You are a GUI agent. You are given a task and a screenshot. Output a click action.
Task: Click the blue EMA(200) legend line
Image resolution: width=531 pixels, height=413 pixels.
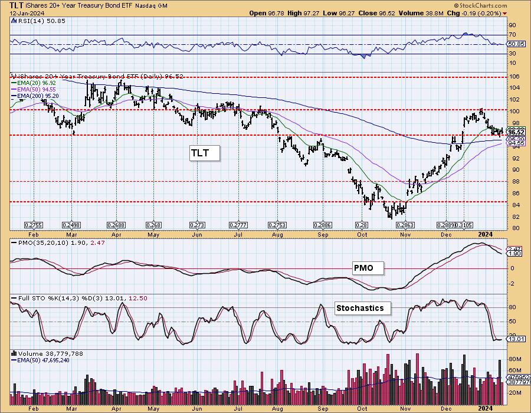pos(14,96)
